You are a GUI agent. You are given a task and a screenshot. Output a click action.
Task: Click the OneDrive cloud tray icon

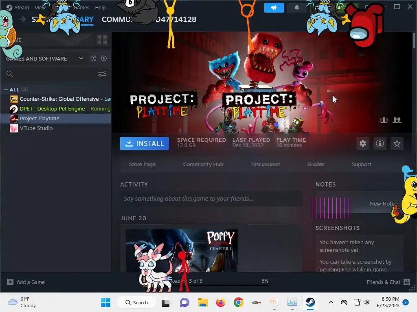(344, 302)
